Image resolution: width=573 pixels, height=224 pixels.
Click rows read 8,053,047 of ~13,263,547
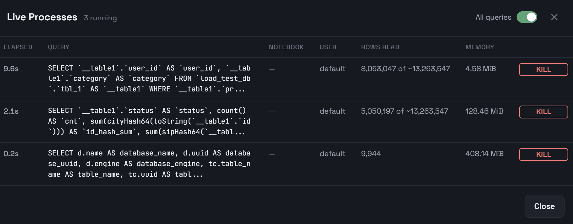pos(405,69)
